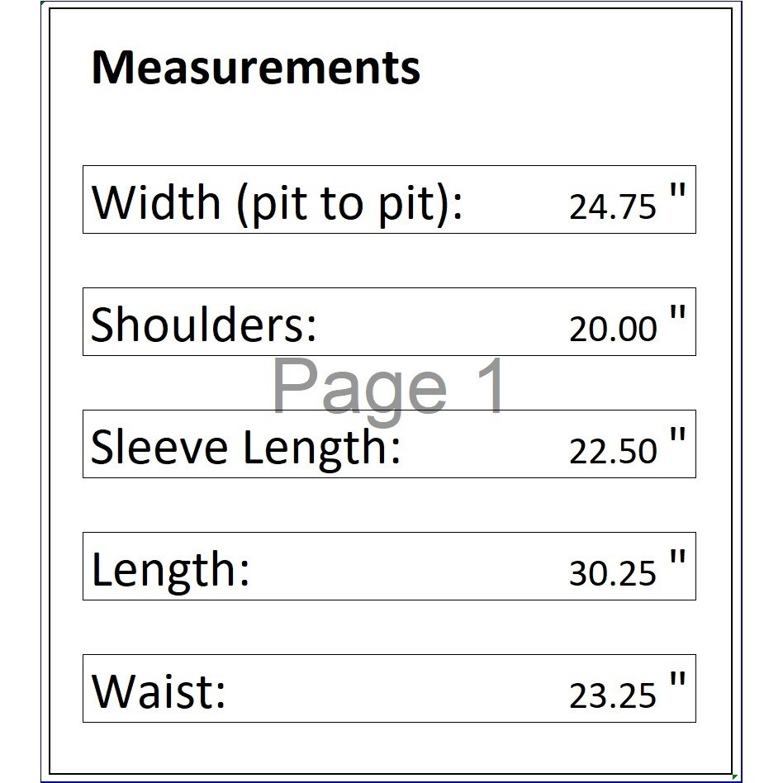Click the "Width (pit to pit):" label

pos(277,202)
